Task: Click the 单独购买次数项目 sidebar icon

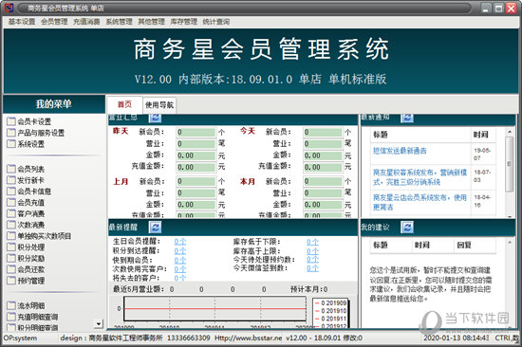Action: [11, 235]
